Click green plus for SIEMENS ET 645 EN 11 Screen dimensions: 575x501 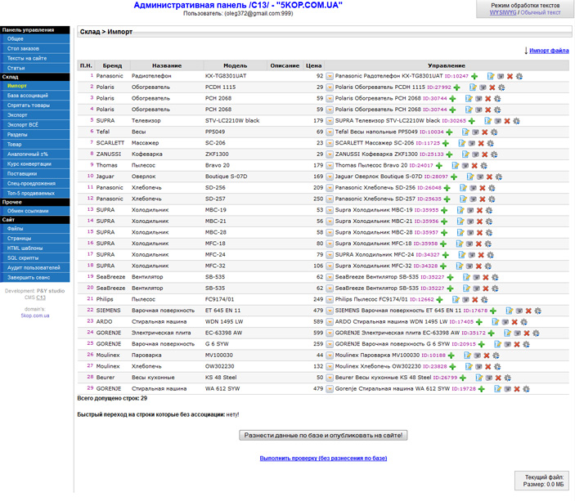click(x=493, y=311)
